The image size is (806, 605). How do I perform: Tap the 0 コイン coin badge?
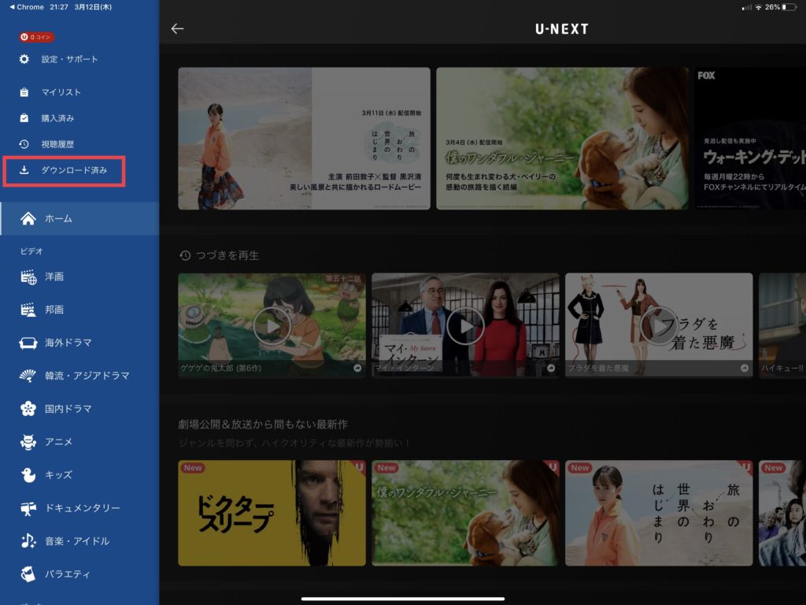[x=36, y=37]
